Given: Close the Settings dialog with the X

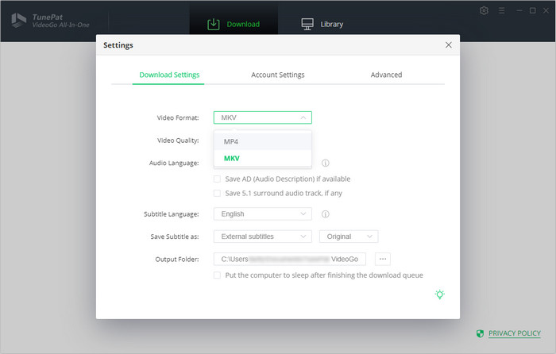Looking at the screenshot, I should pos(449,45).
